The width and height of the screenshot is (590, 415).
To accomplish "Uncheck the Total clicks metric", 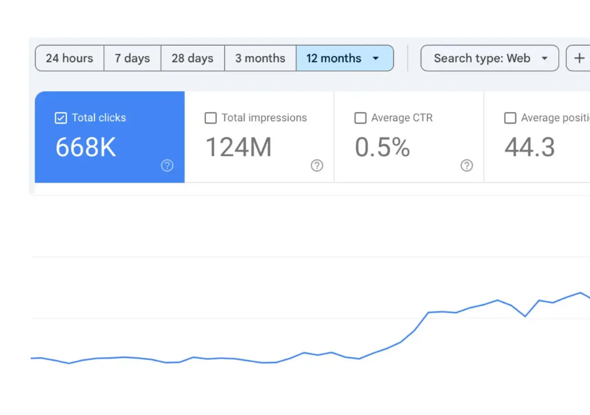I will (x=61, y=117).
